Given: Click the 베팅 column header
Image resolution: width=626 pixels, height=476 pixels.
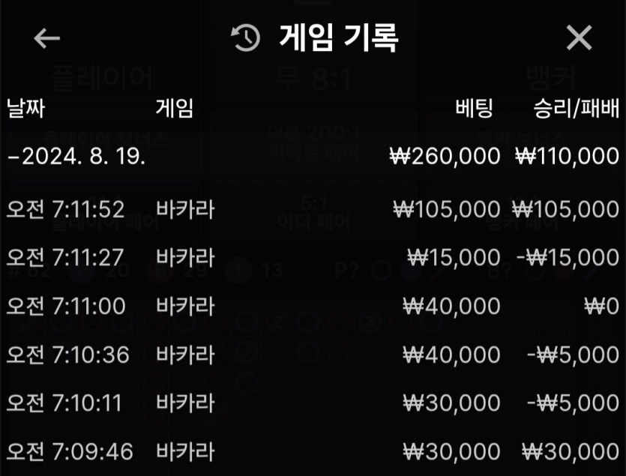Looking at the screenshot, I should coord(475,108).
